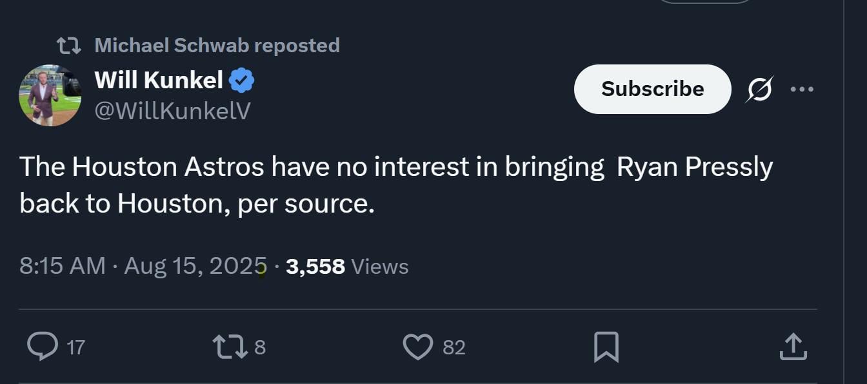Screen dimensions: 867x384
Task: Share the tweet via the share icon
Action: pos(793,347)
